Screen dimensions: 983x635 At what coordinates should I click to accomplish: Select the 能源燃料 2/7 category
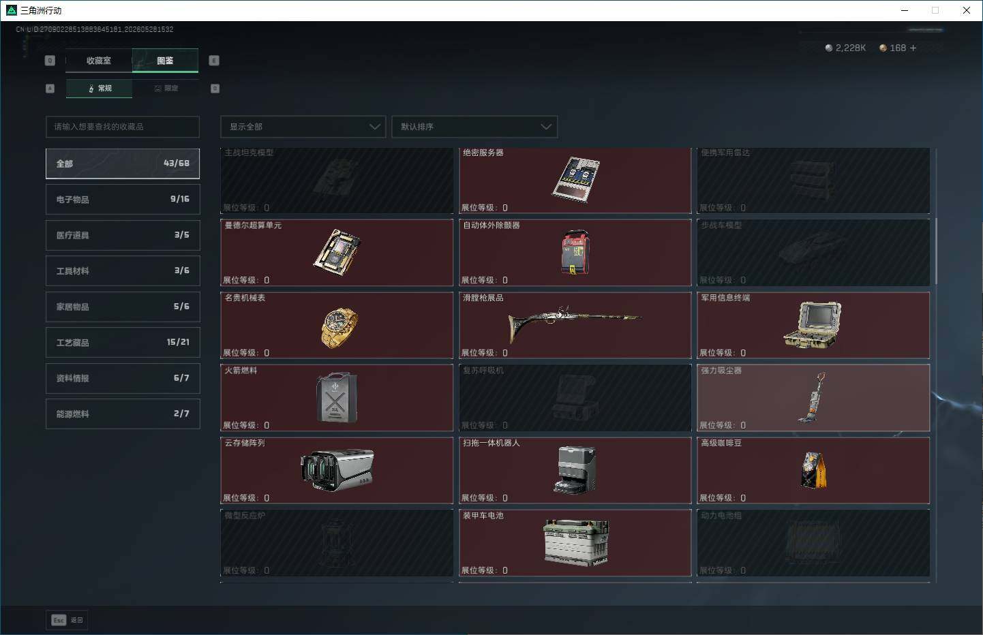click(123, 414)
